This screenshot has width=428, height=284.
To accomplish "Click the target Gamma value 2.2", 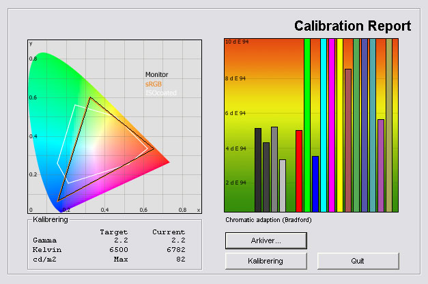I will point(121,240).
